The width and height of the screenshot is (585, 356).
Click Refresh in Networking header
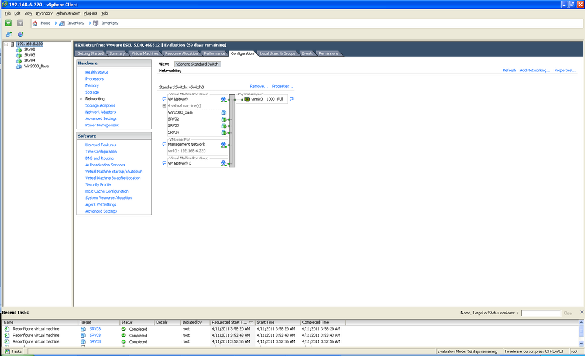tap(509, 70)
